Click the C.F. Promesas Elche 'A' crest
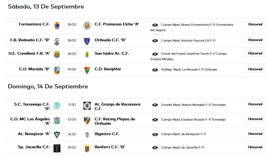268x157 pixels. [87, 25]
